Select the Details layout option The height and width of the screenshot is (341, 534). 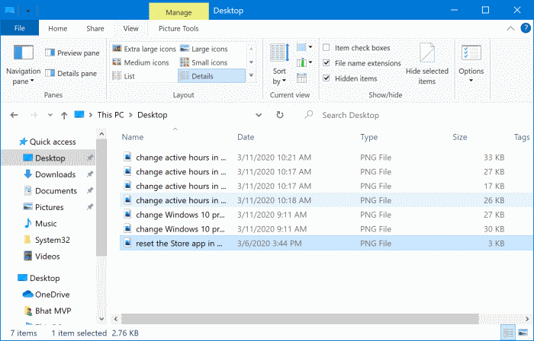click(x=211, y=76)
